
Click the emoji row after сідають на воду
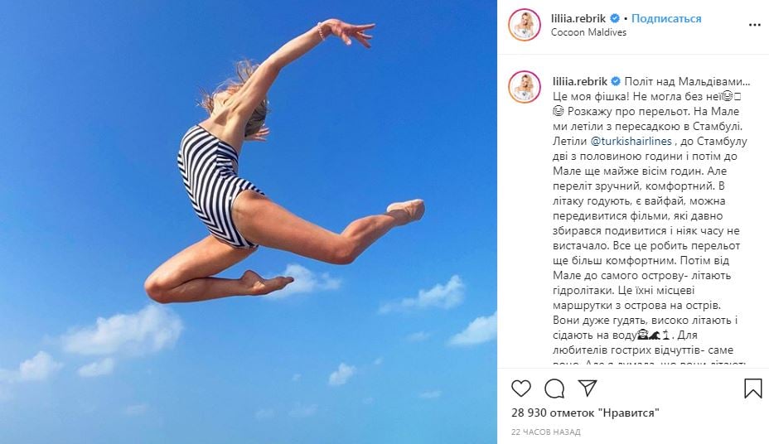(655, 335)
